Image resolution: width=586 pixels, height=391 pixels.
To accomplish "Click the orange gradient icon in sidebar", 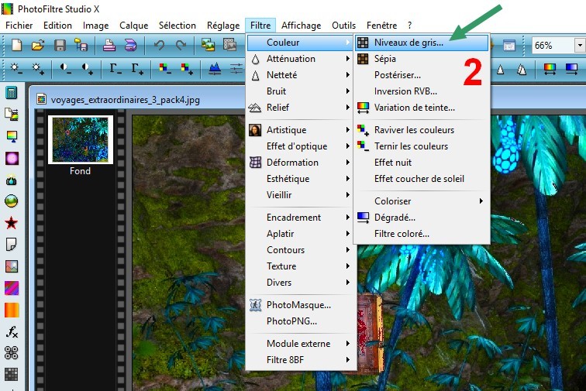I will click(x=11, y=310).
